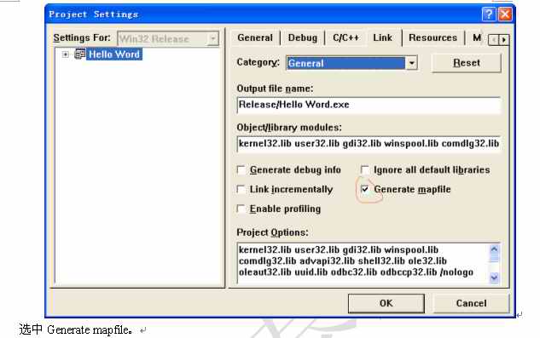Open Settings For configuration dropdown
The width and height of the screenshot is (540, 338).
pyautogui.click(x=212, y=38)
